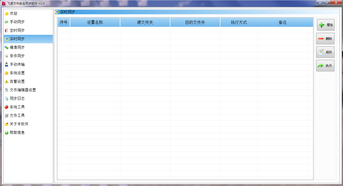
Task: View the 同步日志
Action: [28, 99]
